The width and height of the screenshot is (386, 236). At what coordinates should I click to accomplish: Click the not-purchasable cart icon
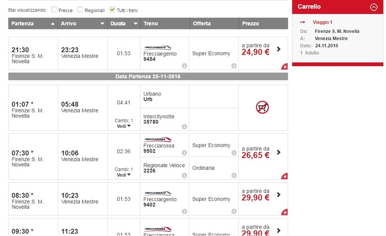262,108
